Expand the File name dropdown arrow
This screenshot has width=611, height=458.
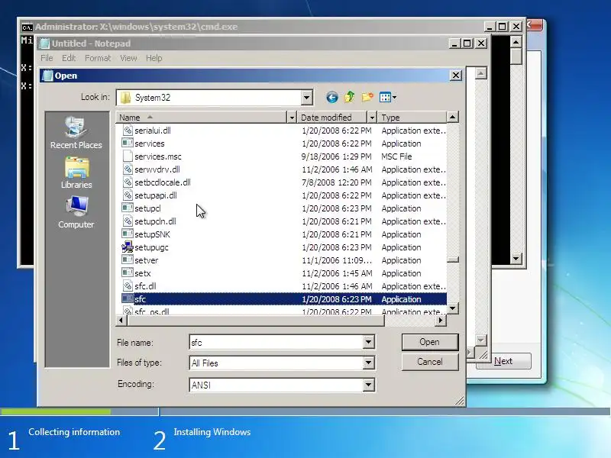click(x=368, y=342)
